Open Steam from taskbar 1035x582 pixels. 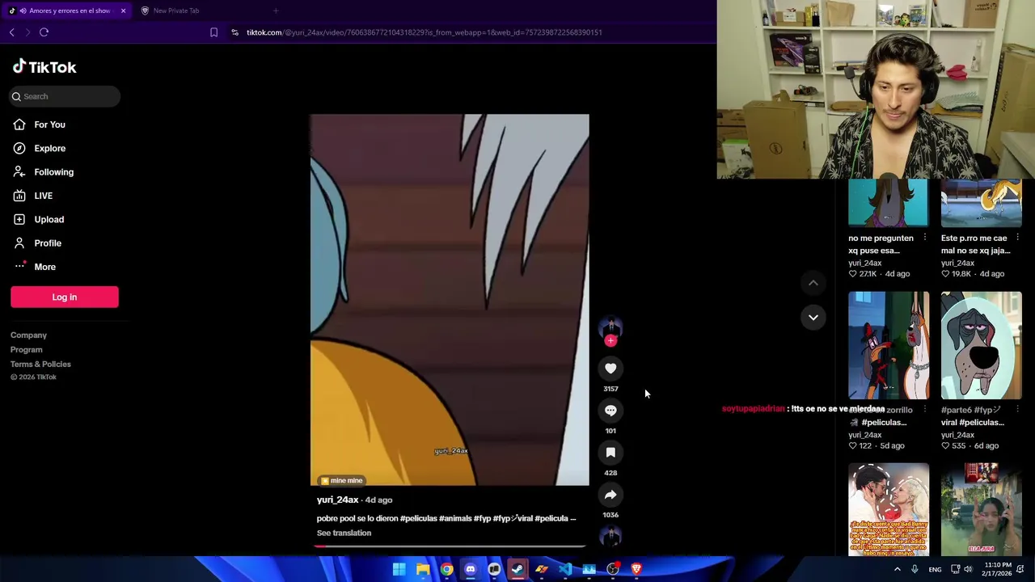(x=517, y=569)
